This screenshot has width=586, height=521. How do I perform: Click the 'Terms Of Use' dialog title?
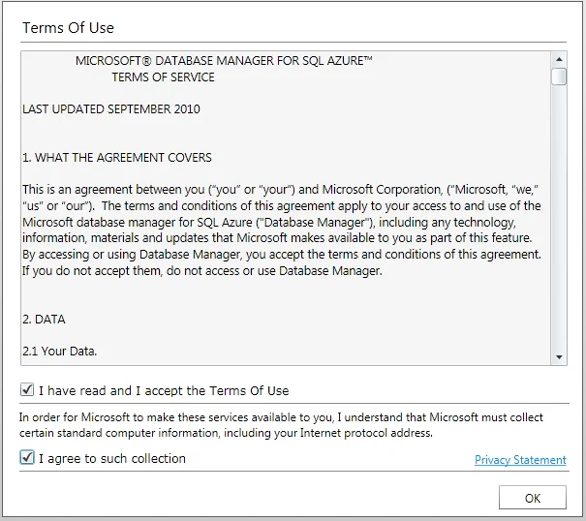pyautogui.click(x=68, y=27)
